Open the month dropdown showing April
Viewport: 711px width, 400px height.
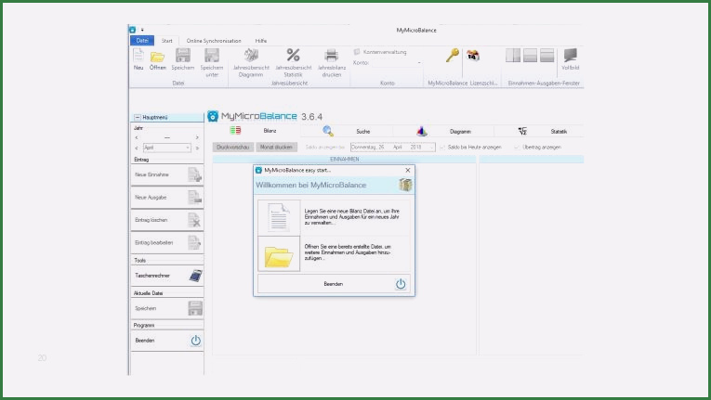pyautogui.click(x=167, y=148)
